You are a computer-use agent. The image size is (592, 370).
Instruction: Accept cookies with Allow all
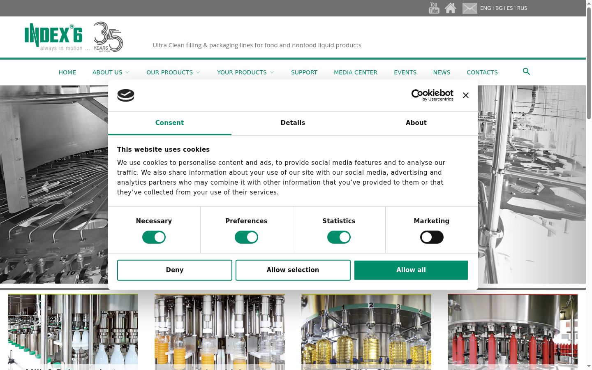pos(411,270)
